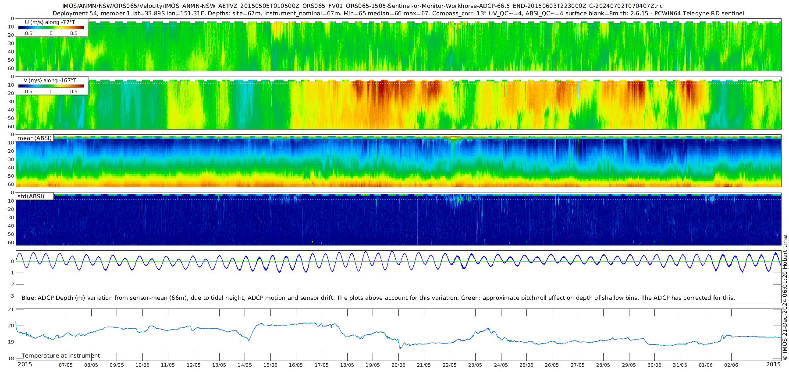Click the '18/05' date tick label

pyautogui.click(x=347, y=365)
